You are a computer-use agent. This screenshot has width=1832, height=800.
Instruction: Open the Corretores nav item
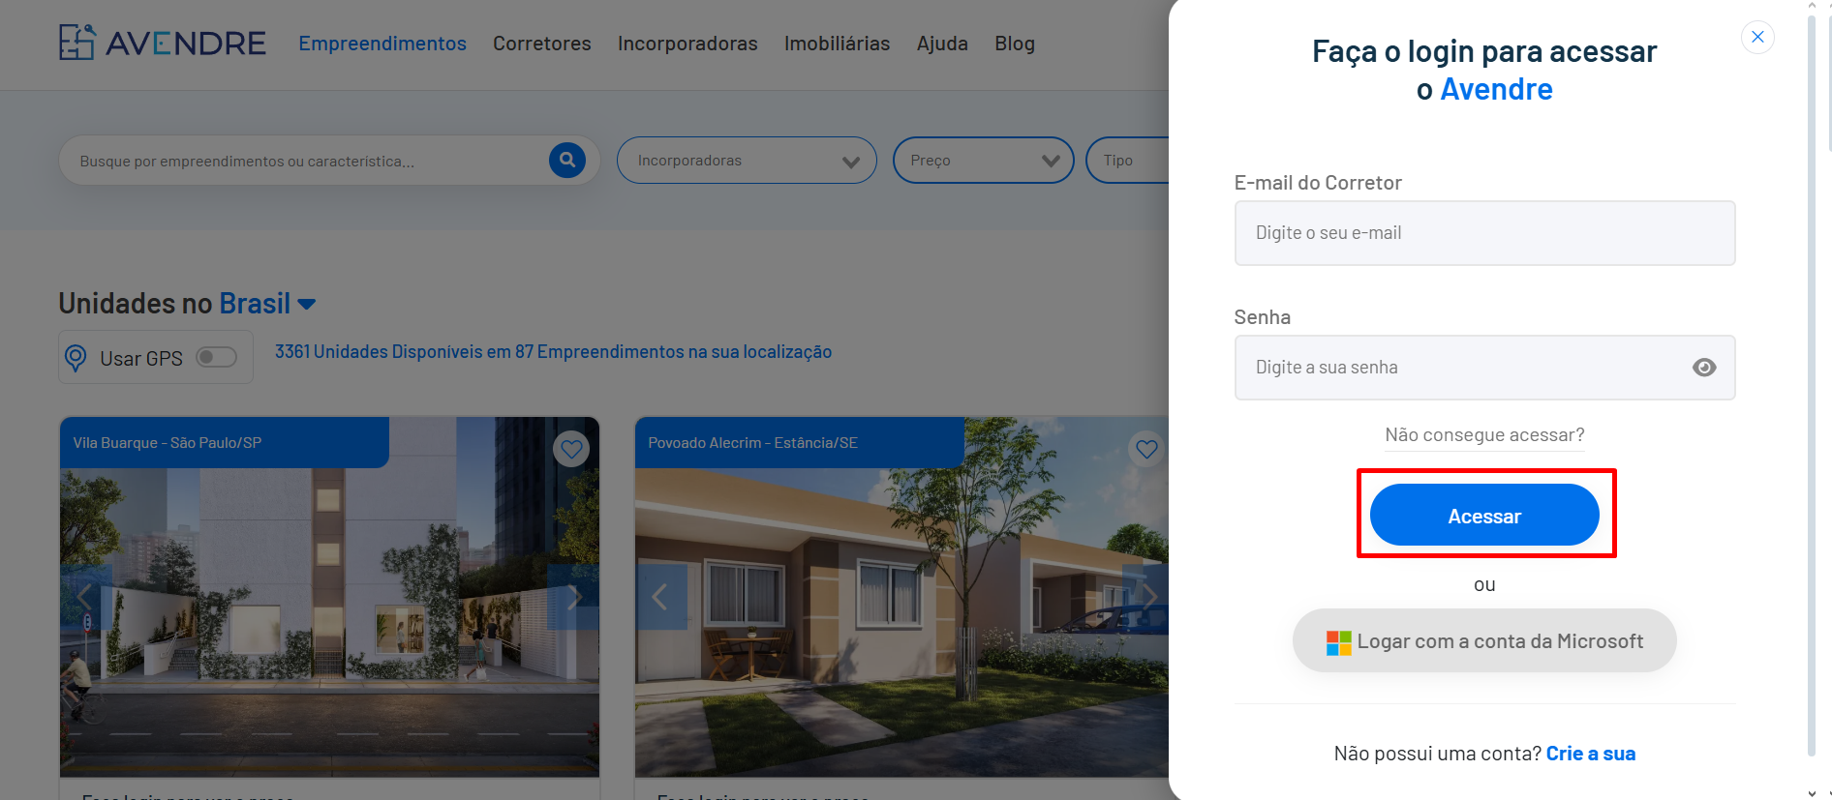542,44
